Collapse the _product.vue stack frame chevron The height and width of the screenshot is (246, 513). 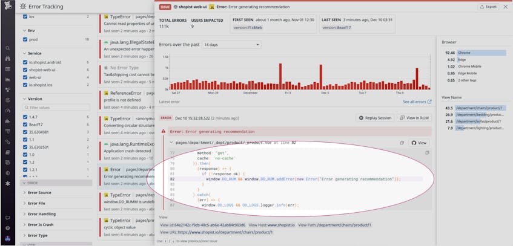171,143
